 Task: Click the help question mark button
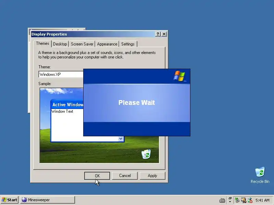pos(158,34)
